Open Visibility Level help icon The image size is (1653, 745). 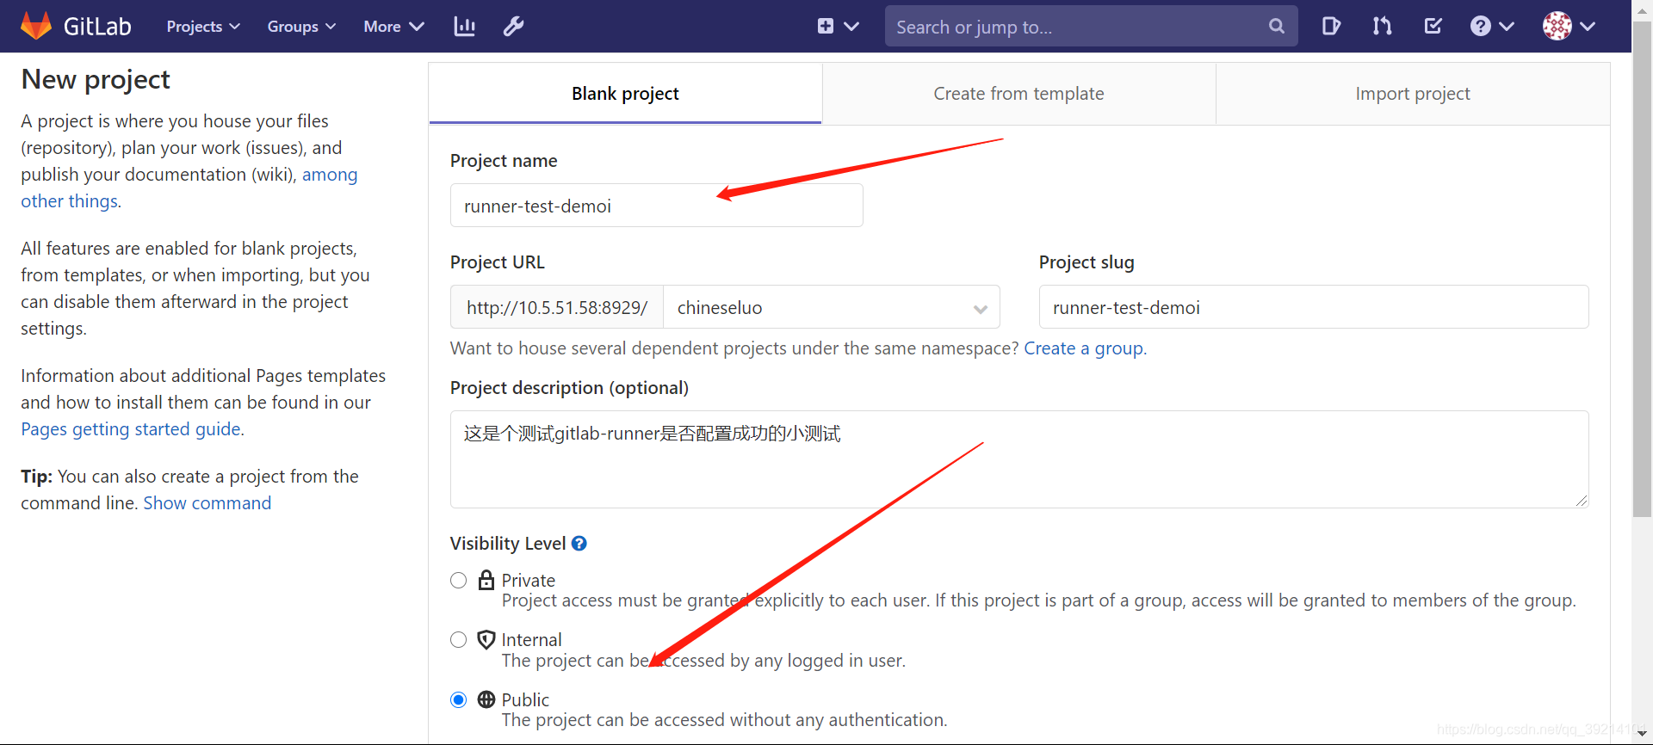coord(579,544)
